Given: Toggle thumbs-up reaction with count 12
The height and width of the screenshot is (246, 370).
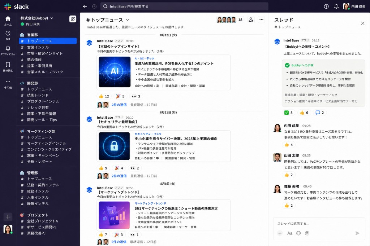Looking at the screenshot, I should 104,96.
